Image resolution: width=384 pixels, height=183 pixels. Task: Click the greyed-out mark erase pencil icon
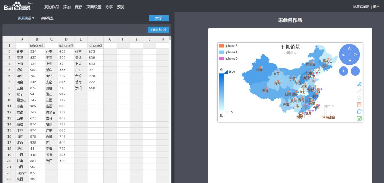(x=359, y=91)
